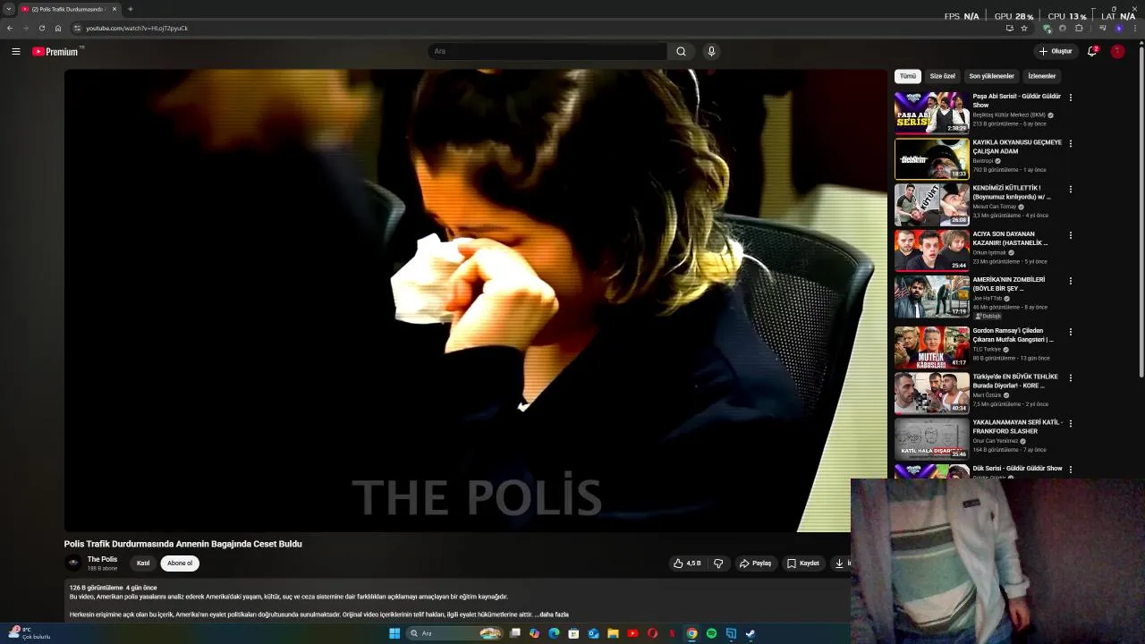Launch Spotify from the taskbar
The height and width of the screenshot is (644, 1145).
[x=711, y=633]
